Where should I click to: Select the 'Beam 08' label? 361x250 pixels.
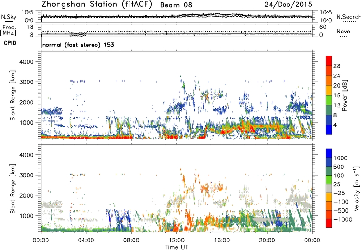tap(176, 5)
